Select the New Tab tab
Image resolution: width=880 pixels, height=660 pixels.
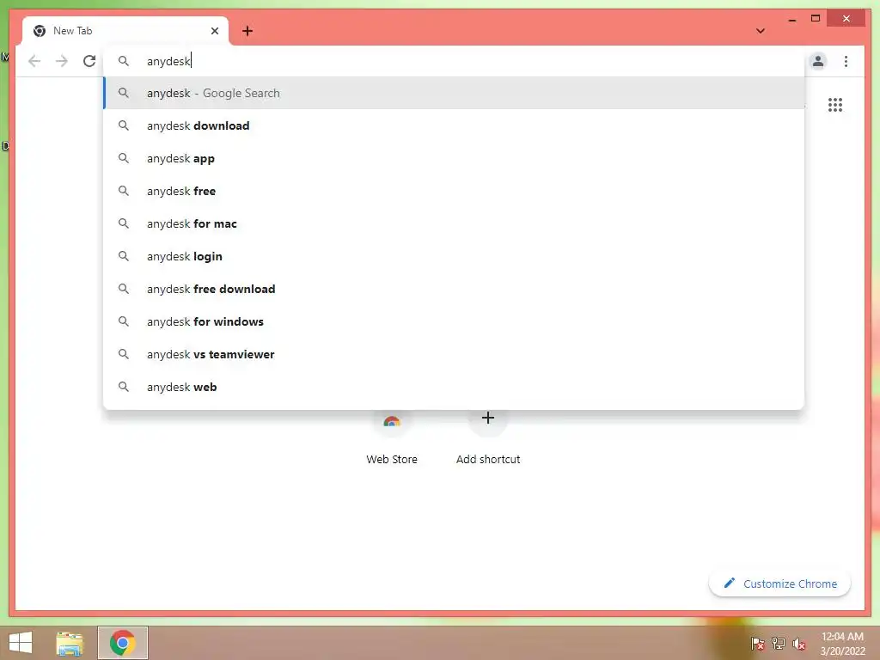point(125,31)
